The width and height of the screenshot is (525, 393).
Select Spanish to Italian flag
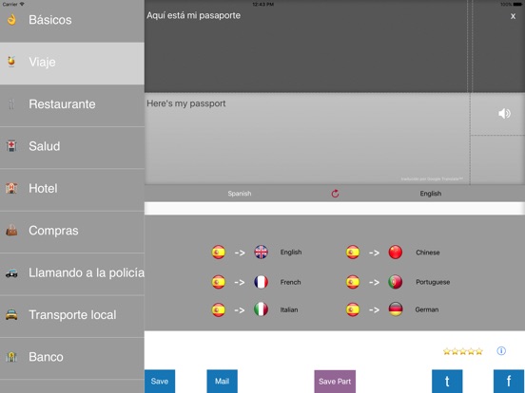point(262,309)
